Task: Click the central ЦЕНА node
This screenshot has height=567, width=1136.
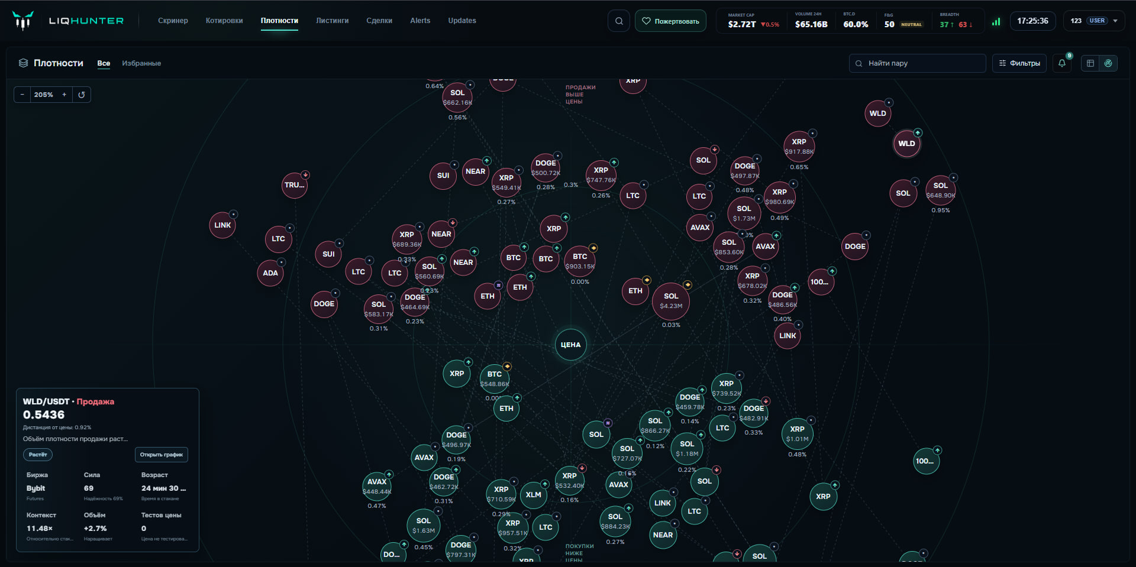Action: [570, 345]
